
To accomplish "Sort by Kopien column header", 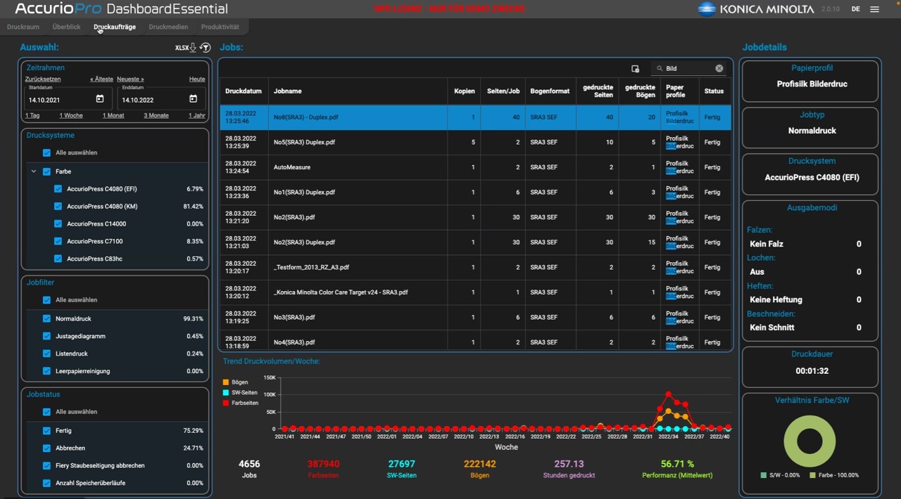I will point(464,91).
